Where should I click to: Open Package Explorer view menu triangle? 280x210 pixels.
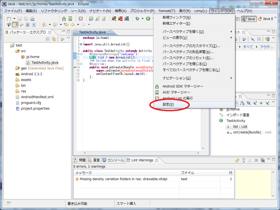pyautogui.click(x=68, y=38)
